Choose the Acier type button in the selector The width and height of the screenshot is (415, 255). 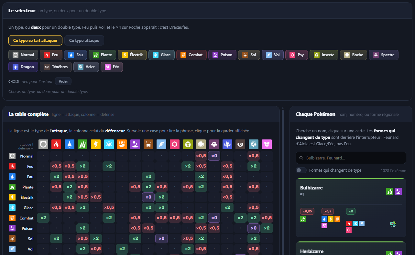(86, 67)
